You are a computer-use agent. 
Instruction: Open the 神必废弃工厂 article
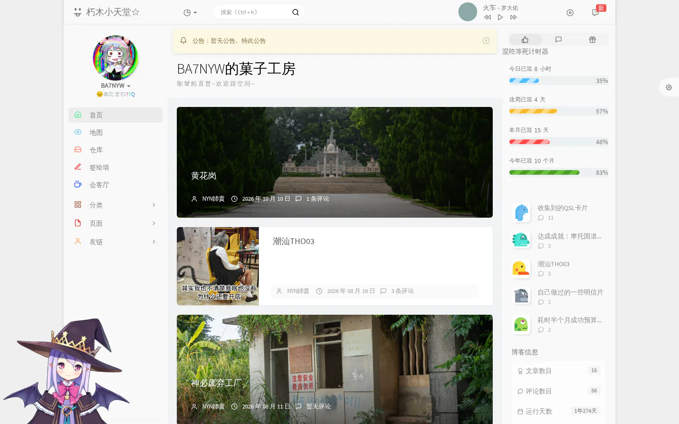216,383
